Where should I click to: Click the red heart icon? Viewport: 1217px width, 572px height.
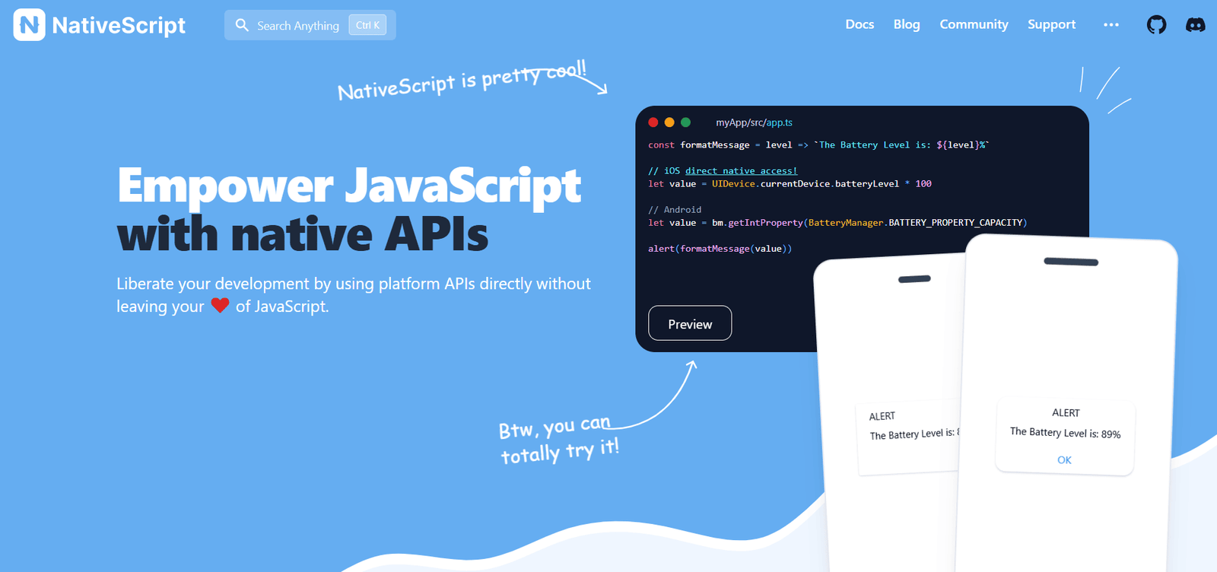coord(220,306)
